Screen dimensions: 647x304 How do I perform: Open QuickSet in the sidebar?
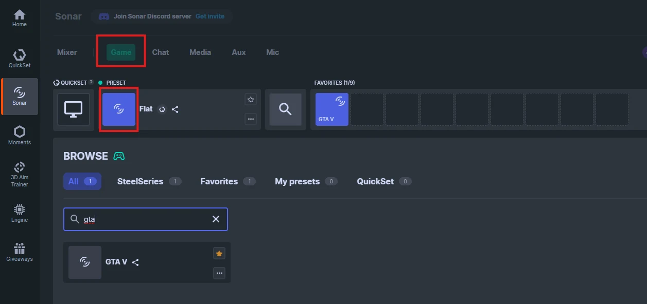[x=20, y=59]
